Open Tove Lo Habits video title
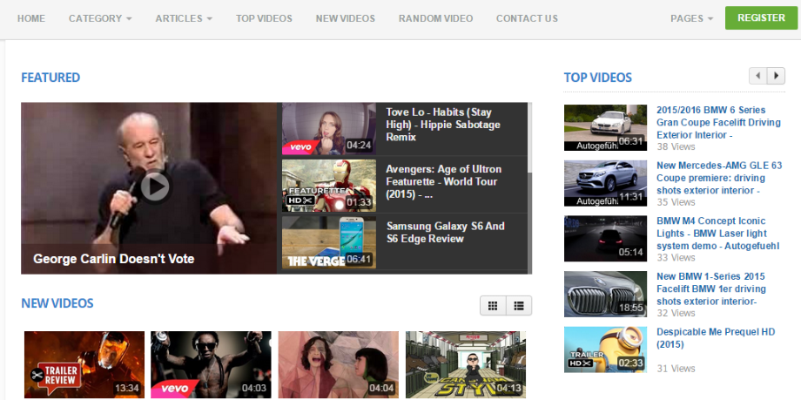 click(443, 124)
